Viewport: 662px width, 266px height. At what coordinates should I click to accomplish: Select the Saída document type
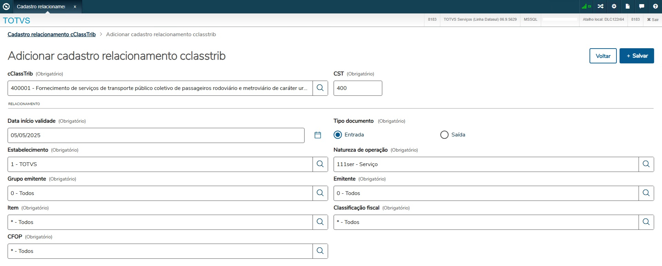coord(444,135)
